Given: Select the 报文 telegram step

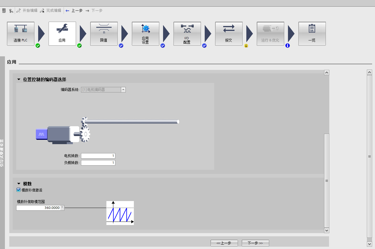Looking at the screenshot, I should [229, 34].
